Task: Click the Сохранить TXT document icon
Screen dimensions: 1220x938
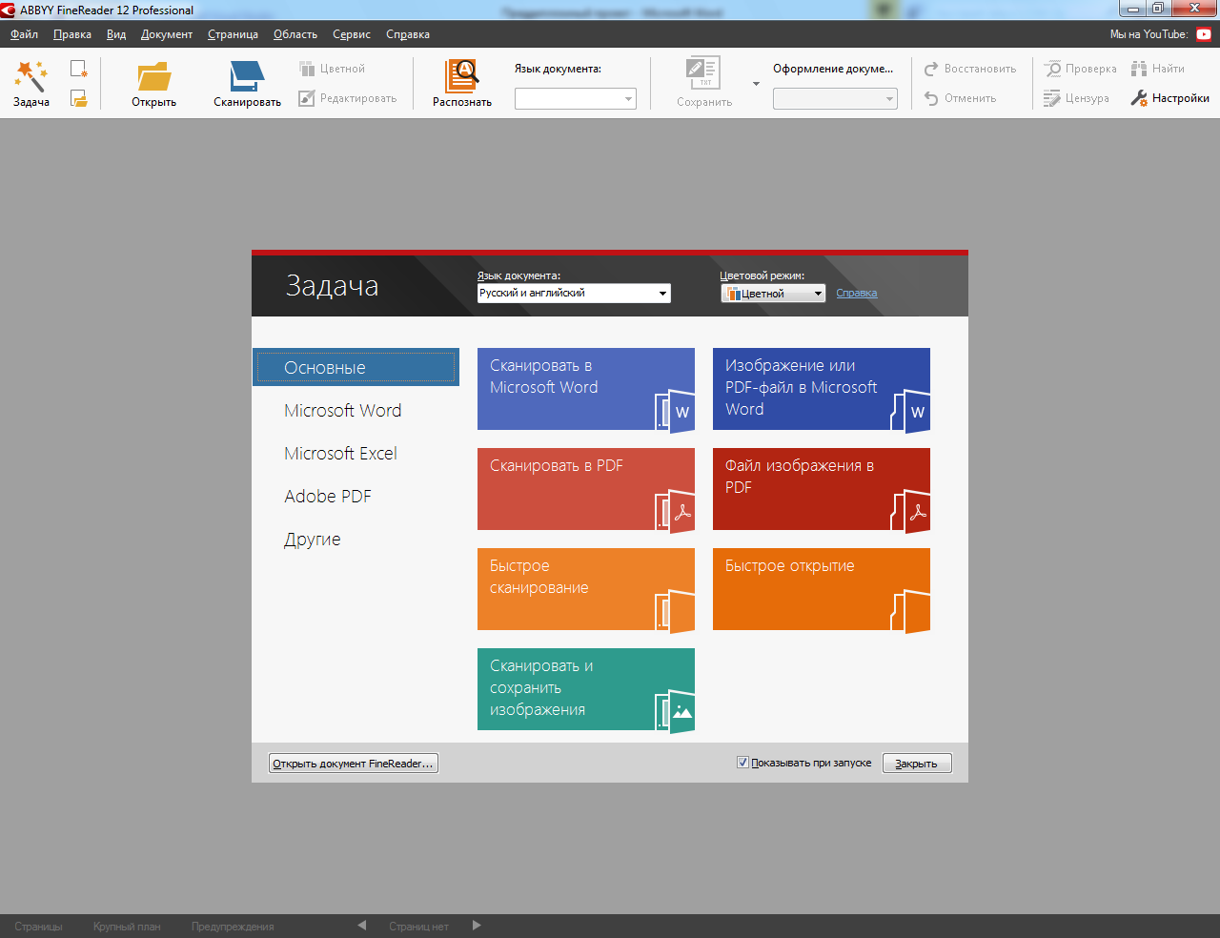Action: point(703,73)
